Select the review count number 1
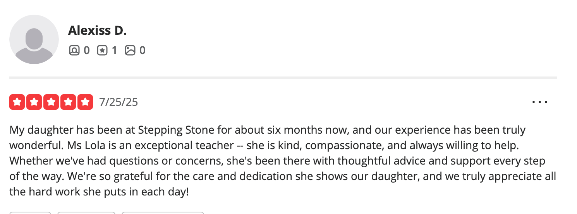 coord(114,50)
